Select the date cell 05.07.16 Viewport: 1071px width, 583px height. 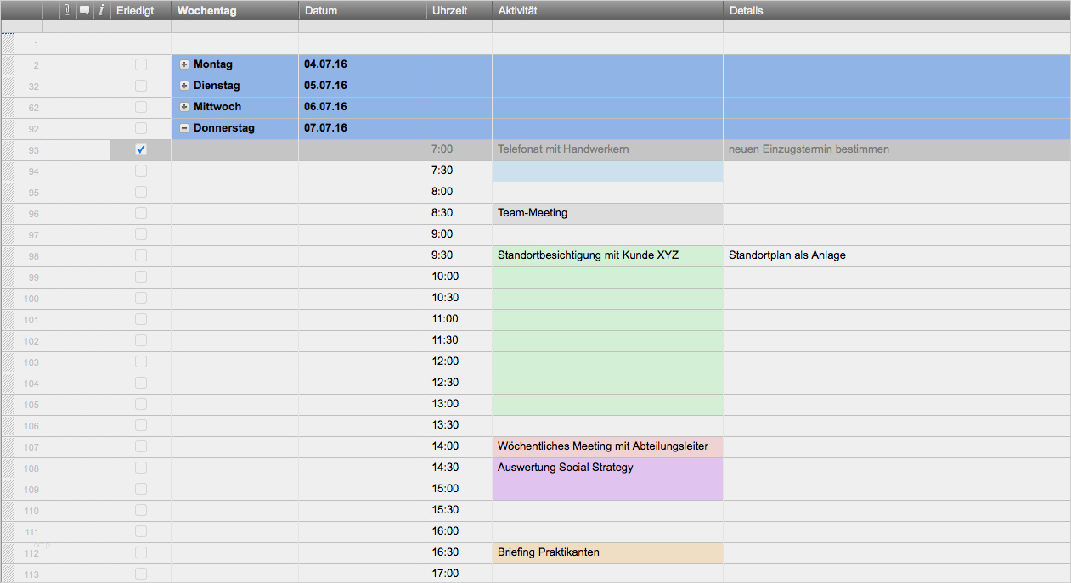pos(363,86)
